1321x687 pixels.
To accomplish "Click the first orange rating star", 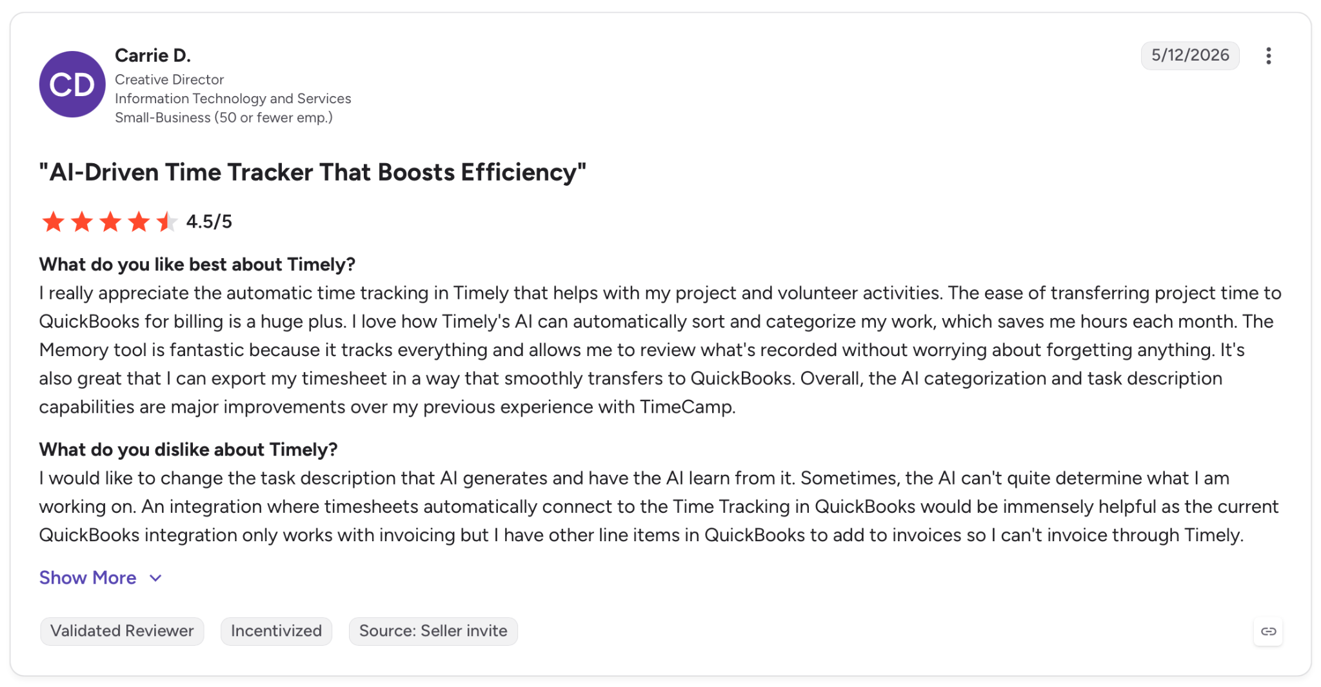I will pyautogui.click(x=53, y=222).
